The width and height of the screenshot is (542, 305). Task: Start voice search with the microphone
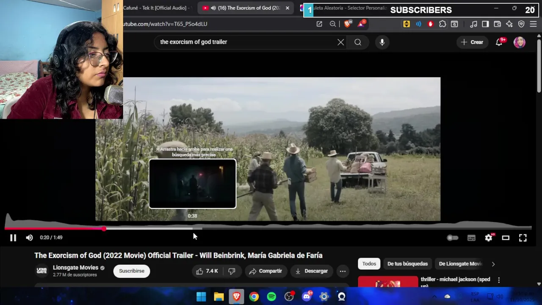coord(382,42)
